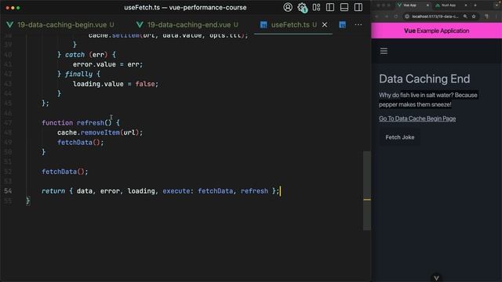502x282 pixels.
Task: Open a new browser tab
Action: point(475,5)
